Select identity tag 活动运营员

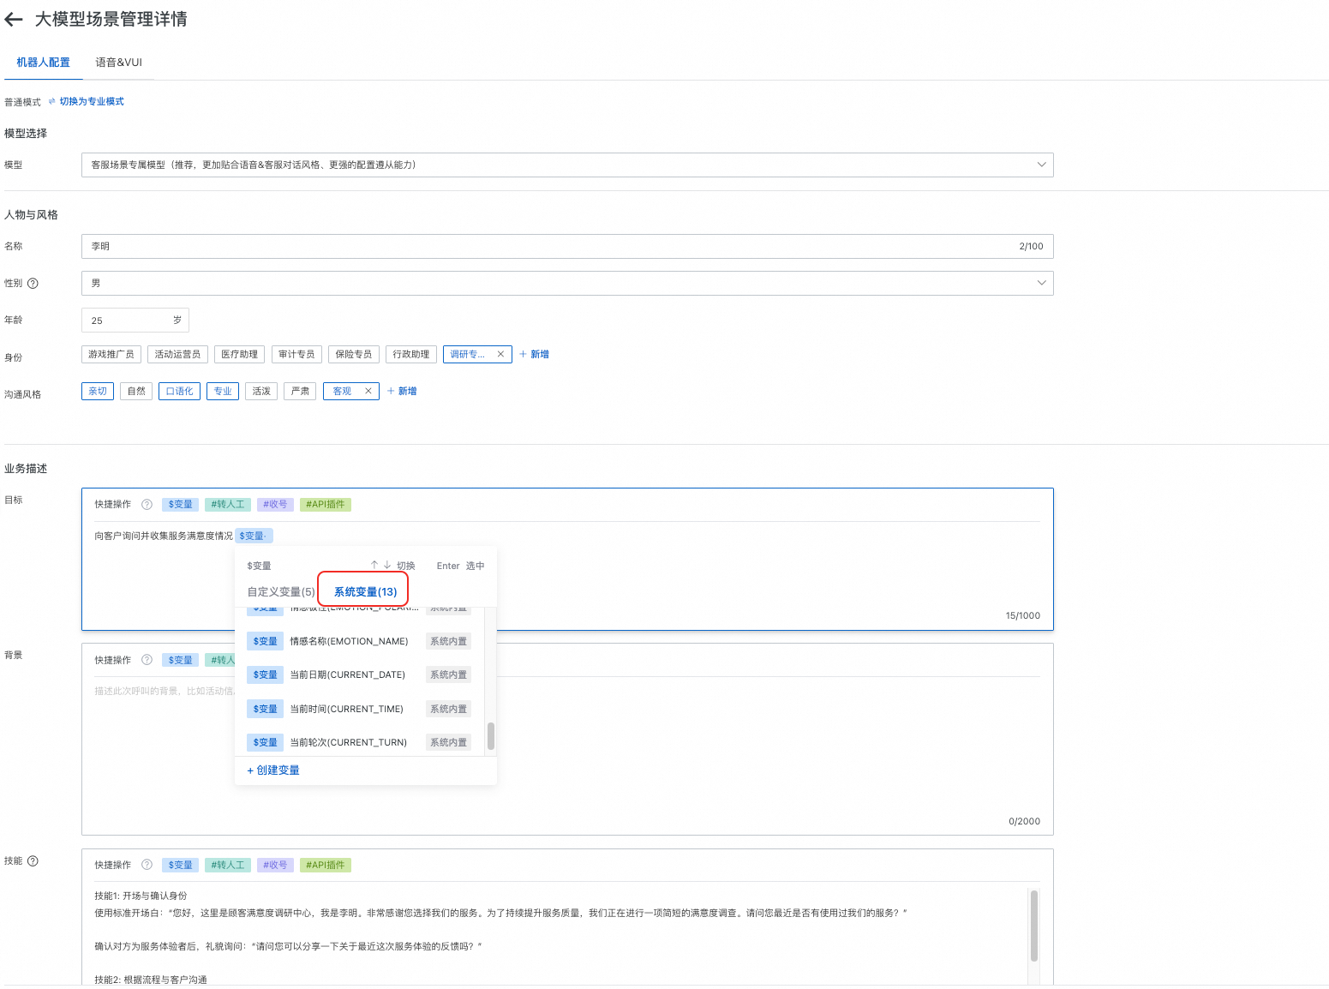click(177, 354)
